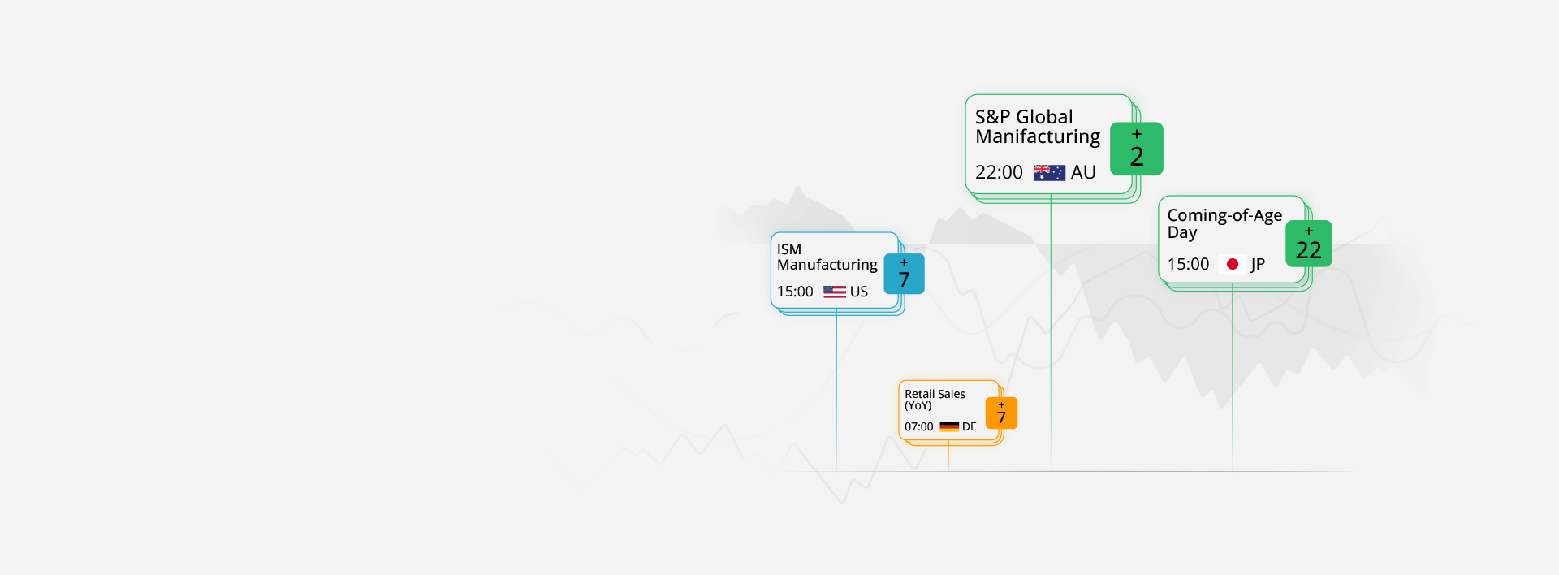The height and width of the screenshot is (575, 1559).
Task: Expand the +7 blue badge on ISM Manufacturing
Action: 904,274
